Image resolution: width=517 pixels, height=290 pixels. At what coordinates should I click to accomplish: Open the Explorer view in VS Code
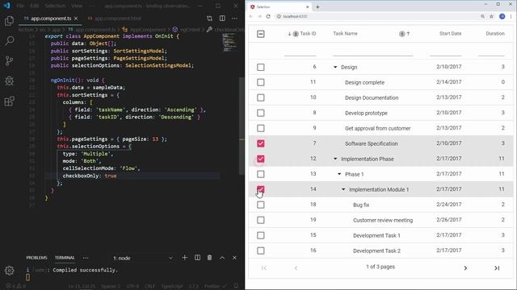[x=9, y=21]
